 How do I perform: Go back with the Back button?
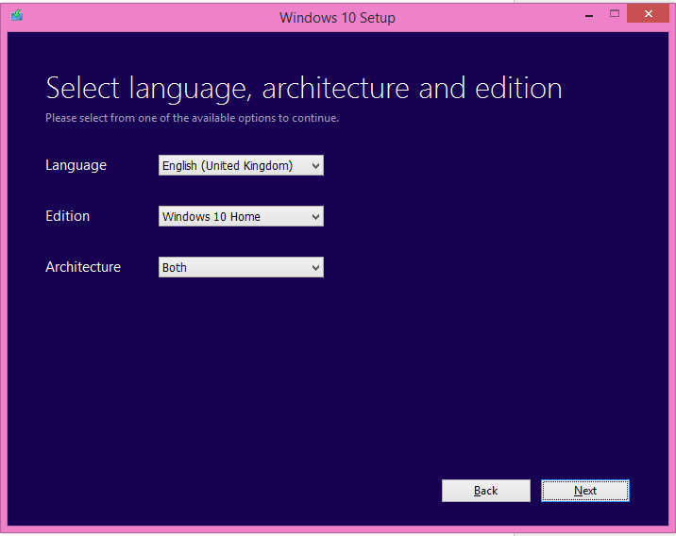click(486, 491)
